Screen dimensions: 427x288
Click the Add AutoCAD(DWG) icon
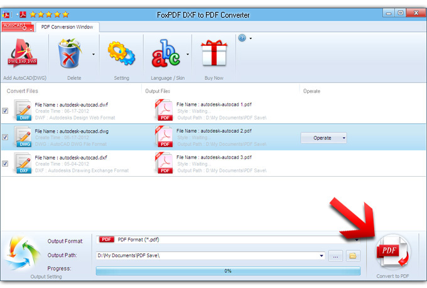(x=23, y=53)
